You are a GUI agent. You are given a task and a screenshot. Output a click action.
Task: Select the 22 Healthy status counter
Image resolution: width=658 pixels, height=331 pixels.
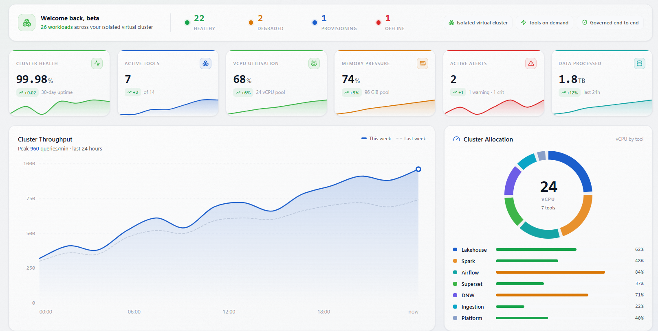pyautogui.click(x=200, y=23)
